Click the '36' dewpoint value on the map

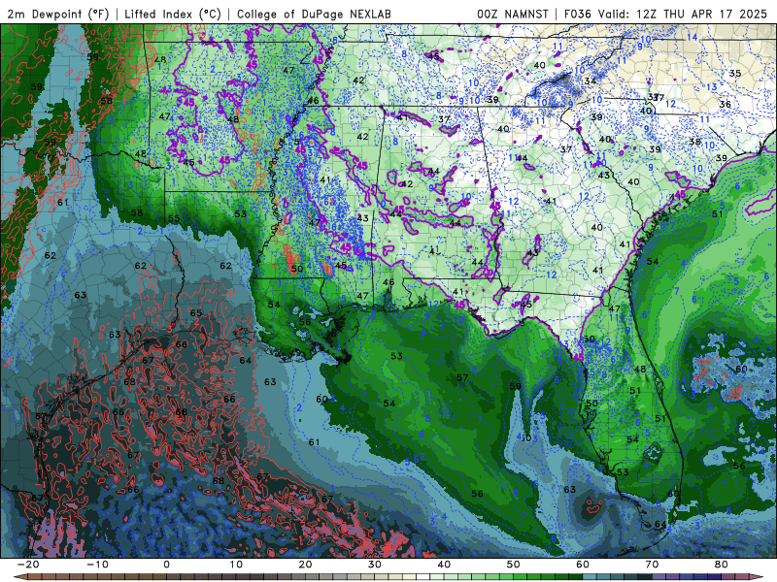[725, 105]
